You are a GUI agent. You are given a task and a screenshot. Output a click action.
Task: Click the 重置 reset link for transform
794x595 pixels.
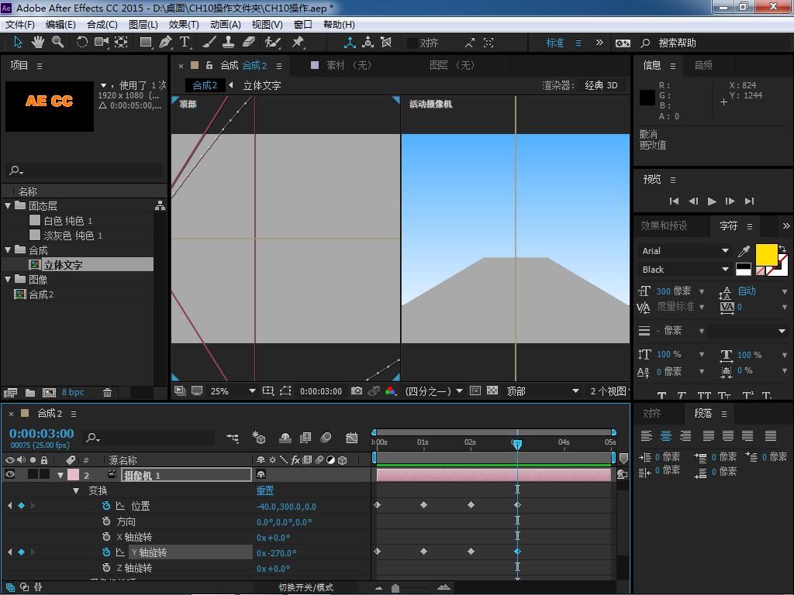265,490
